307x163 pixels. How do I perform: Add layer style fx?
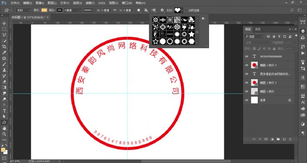pyautogui.click(x=260, y=139)
